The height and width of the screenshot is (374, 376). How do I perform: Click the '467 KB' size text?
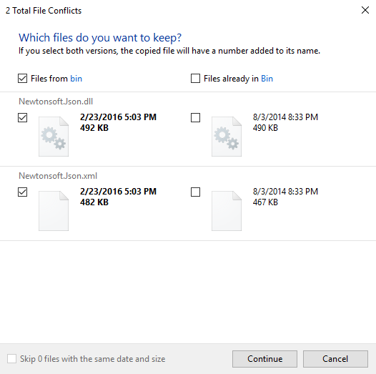point(265,202)
